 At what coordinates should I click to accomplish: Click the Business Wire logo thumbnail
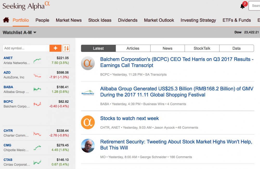(88, 93)
